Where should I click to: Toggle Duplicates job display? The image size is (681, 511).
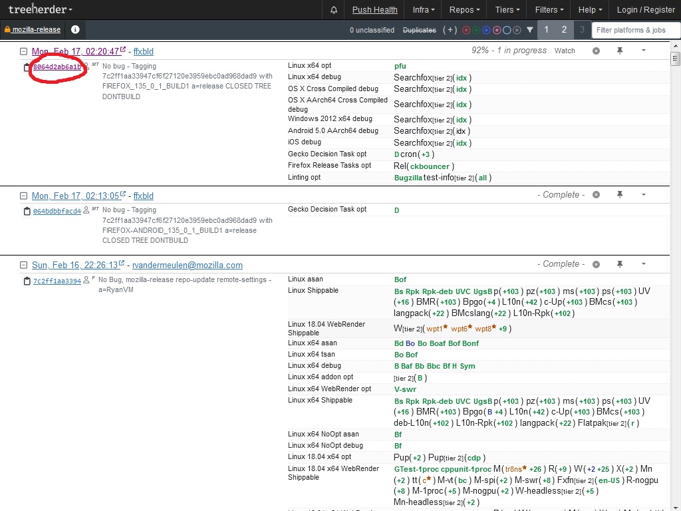420,30
